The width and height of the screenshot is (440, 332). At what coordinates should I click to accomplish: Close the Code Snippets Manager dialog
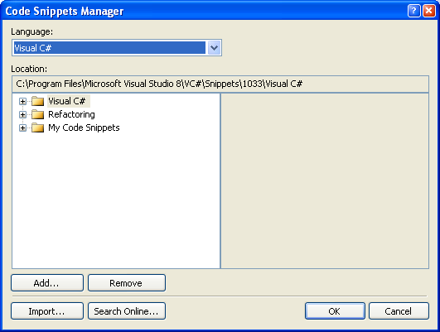[429, 11]
